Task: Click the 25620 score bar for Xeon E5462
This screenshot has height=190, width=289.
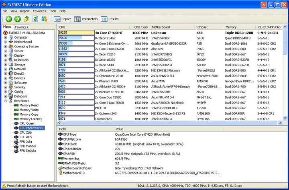Action: 76,38
